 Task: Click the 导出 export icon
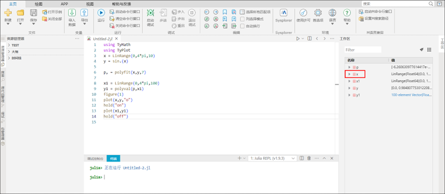click(x=84, y=12)
